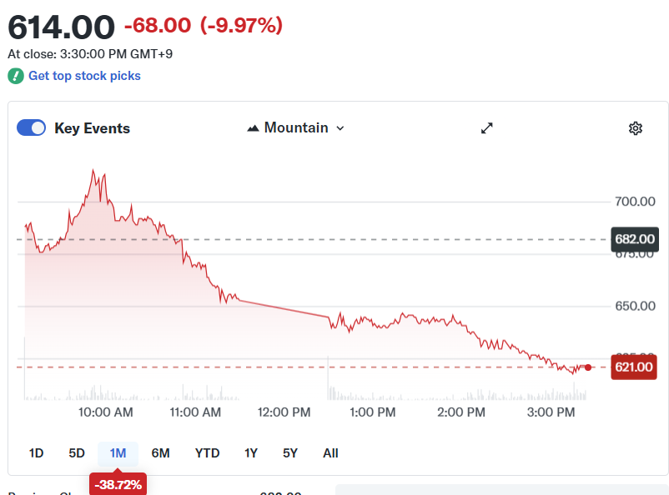The image size is (669, 495).
Task: Open the Get top stock picks link
Action: [x=84, y=76]
